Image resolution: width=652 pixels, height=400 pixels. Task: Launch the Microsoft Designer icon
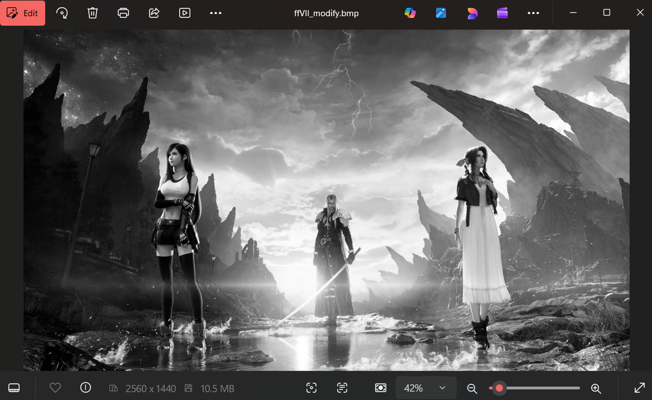[472, 13]
